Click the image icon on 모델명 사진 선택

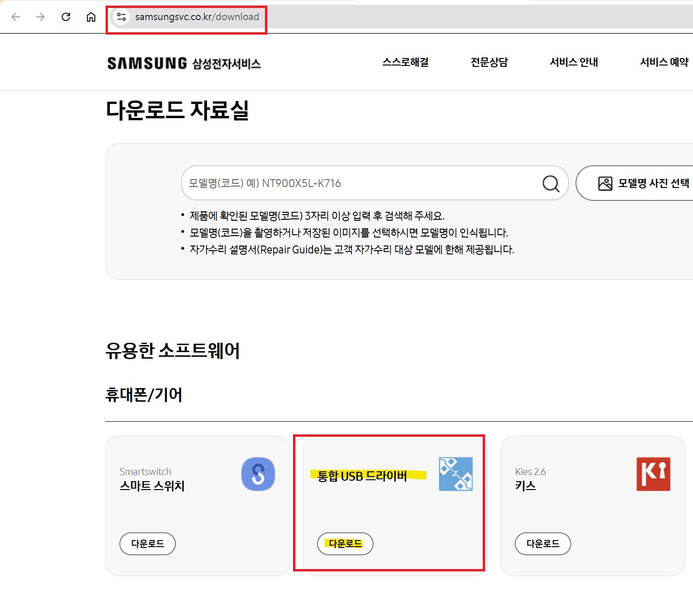click(x=605, y=183)
